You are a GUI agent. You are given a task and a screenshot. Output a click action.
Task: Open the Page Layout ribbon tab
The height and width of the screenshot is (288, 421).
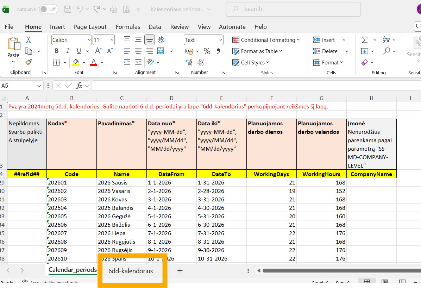[x=90, y=27]
